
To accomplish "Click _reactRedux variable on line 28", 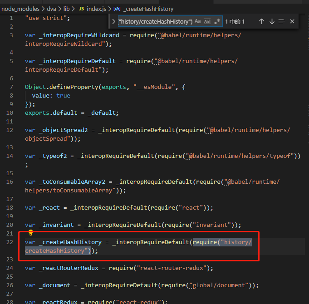I will pos(58,302).
